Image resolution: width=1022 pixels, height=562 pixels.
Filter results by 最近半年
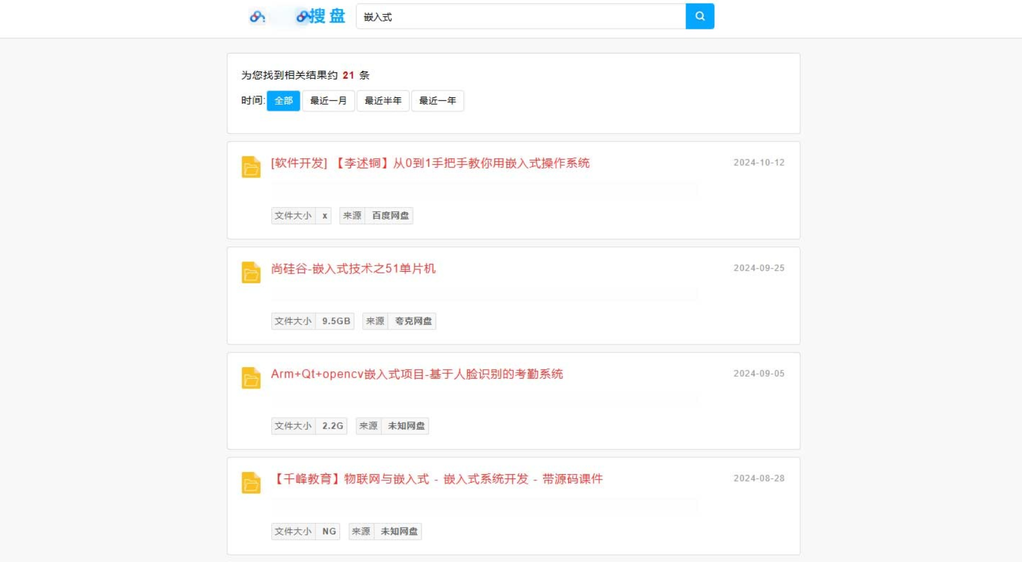tap(383, 101)
